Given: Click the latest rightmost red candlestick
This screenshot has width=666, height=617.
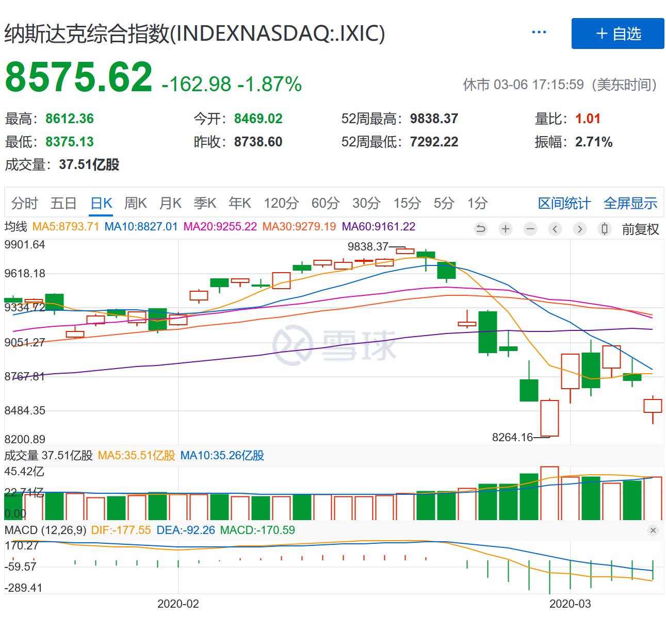Looking at the screenshot, I should point(653,406).
